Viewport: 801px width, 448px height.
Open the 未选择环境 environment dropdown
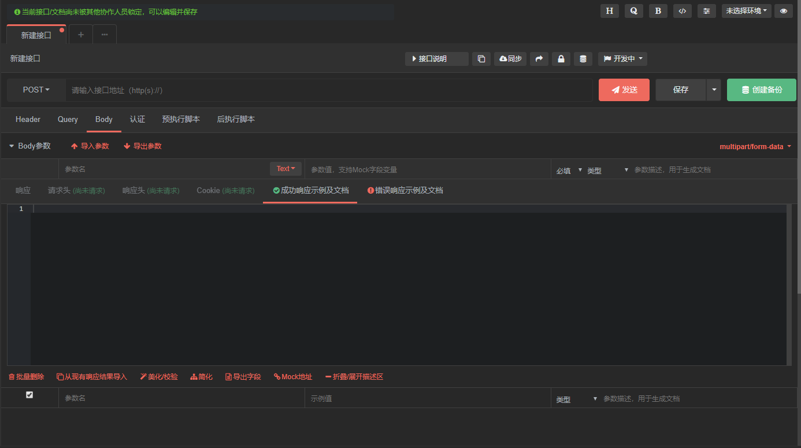pos(747,11)
